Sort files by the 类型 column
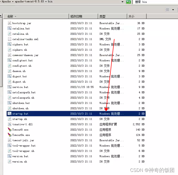178x175 pixels. tap(113, 16)
